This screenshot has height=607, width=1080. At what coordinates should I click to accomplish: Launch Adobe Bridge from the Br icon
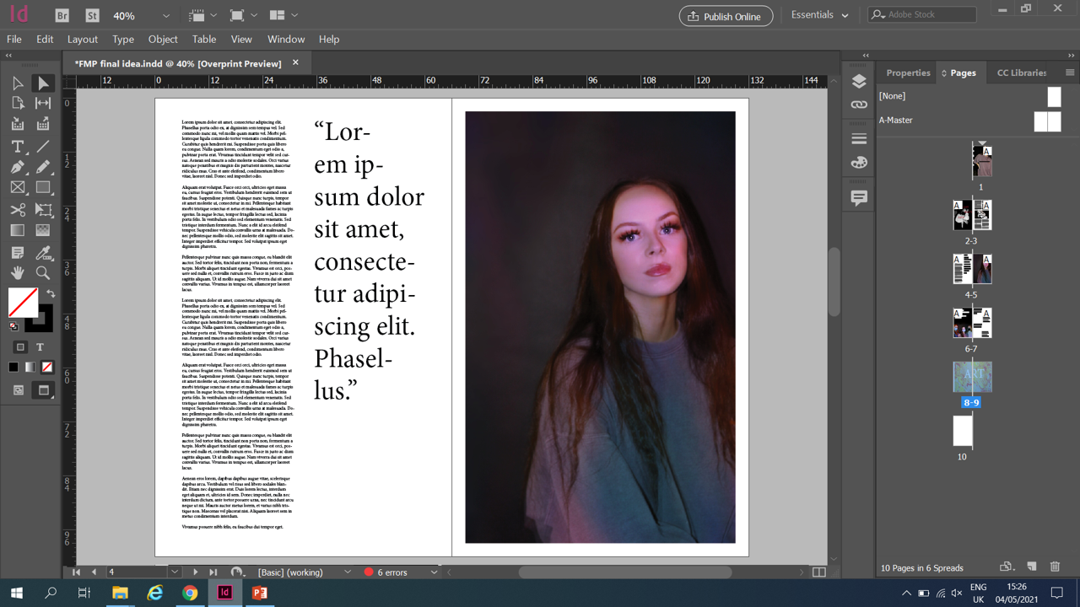pyautogui.click(x=62, y=15)
